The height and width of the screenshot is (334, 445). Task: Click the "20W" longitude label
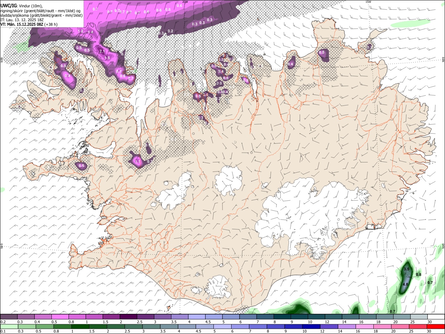point(185,2)
